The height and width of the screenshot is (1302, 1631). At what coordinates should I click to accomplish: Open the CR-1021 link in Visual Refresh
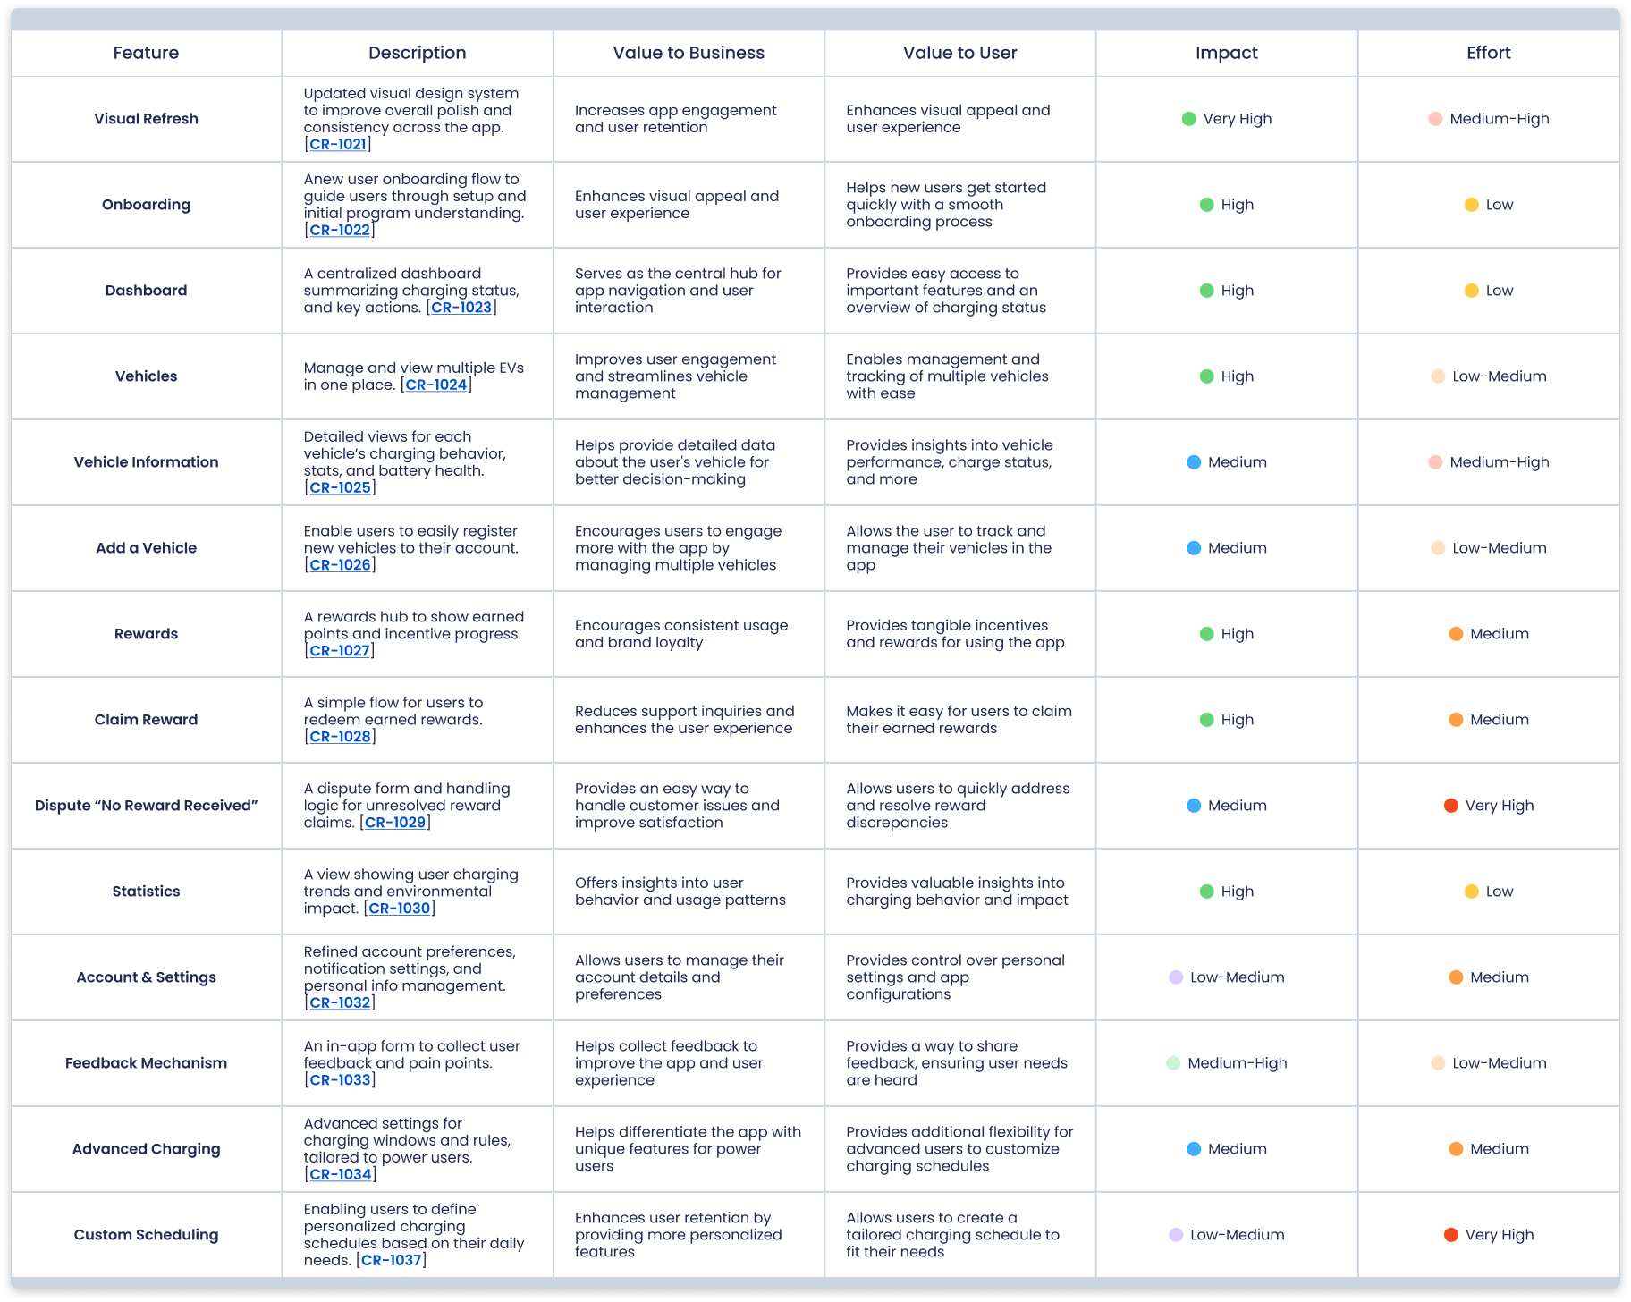point(337,145)
